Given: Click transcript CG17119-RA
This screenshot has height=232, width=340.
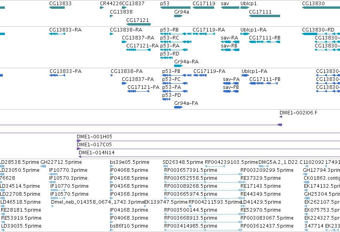Looking at the screenshot, I should pyautogui.click(x=209, y=30).
